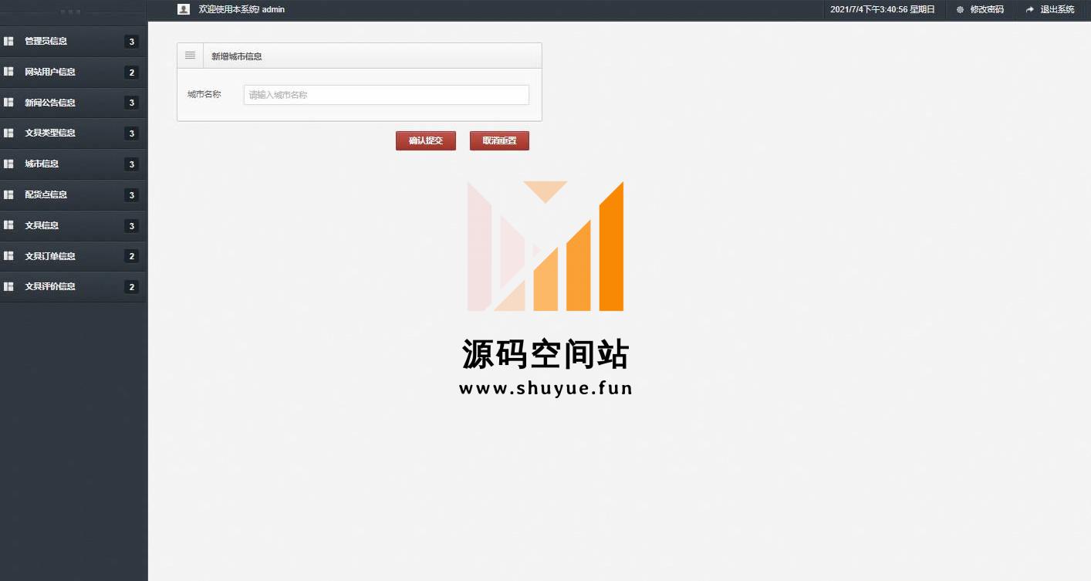Click the icon beside 文具订单信息 in sidebar
This screenshot has width=1091, height=581.
click(x=8, y=255)
